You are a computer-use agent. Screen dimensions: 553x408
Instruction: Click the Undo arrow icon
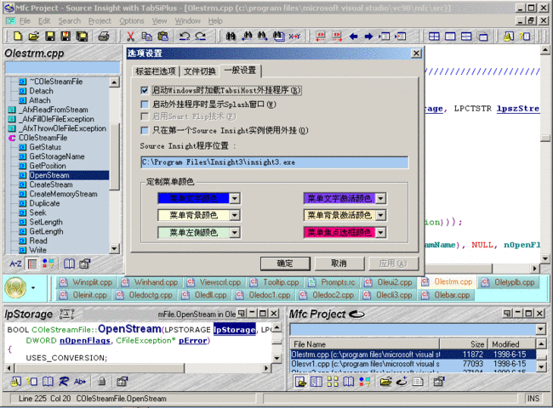pyautogui.click(x=185, y=36)
